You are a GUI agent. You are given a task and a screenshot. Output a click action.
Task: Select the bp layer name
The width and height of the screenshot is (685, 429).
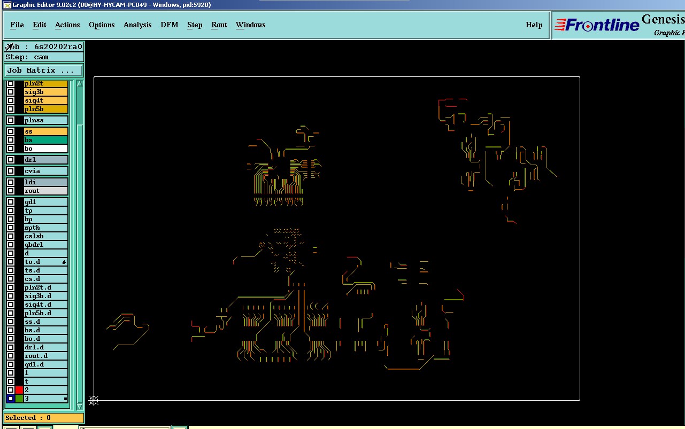click(46, 219)
